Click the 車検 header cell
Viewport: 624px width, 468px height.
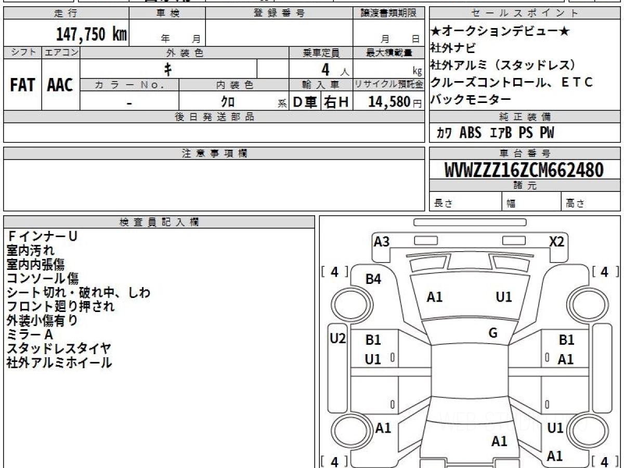[x=167, y=14]
